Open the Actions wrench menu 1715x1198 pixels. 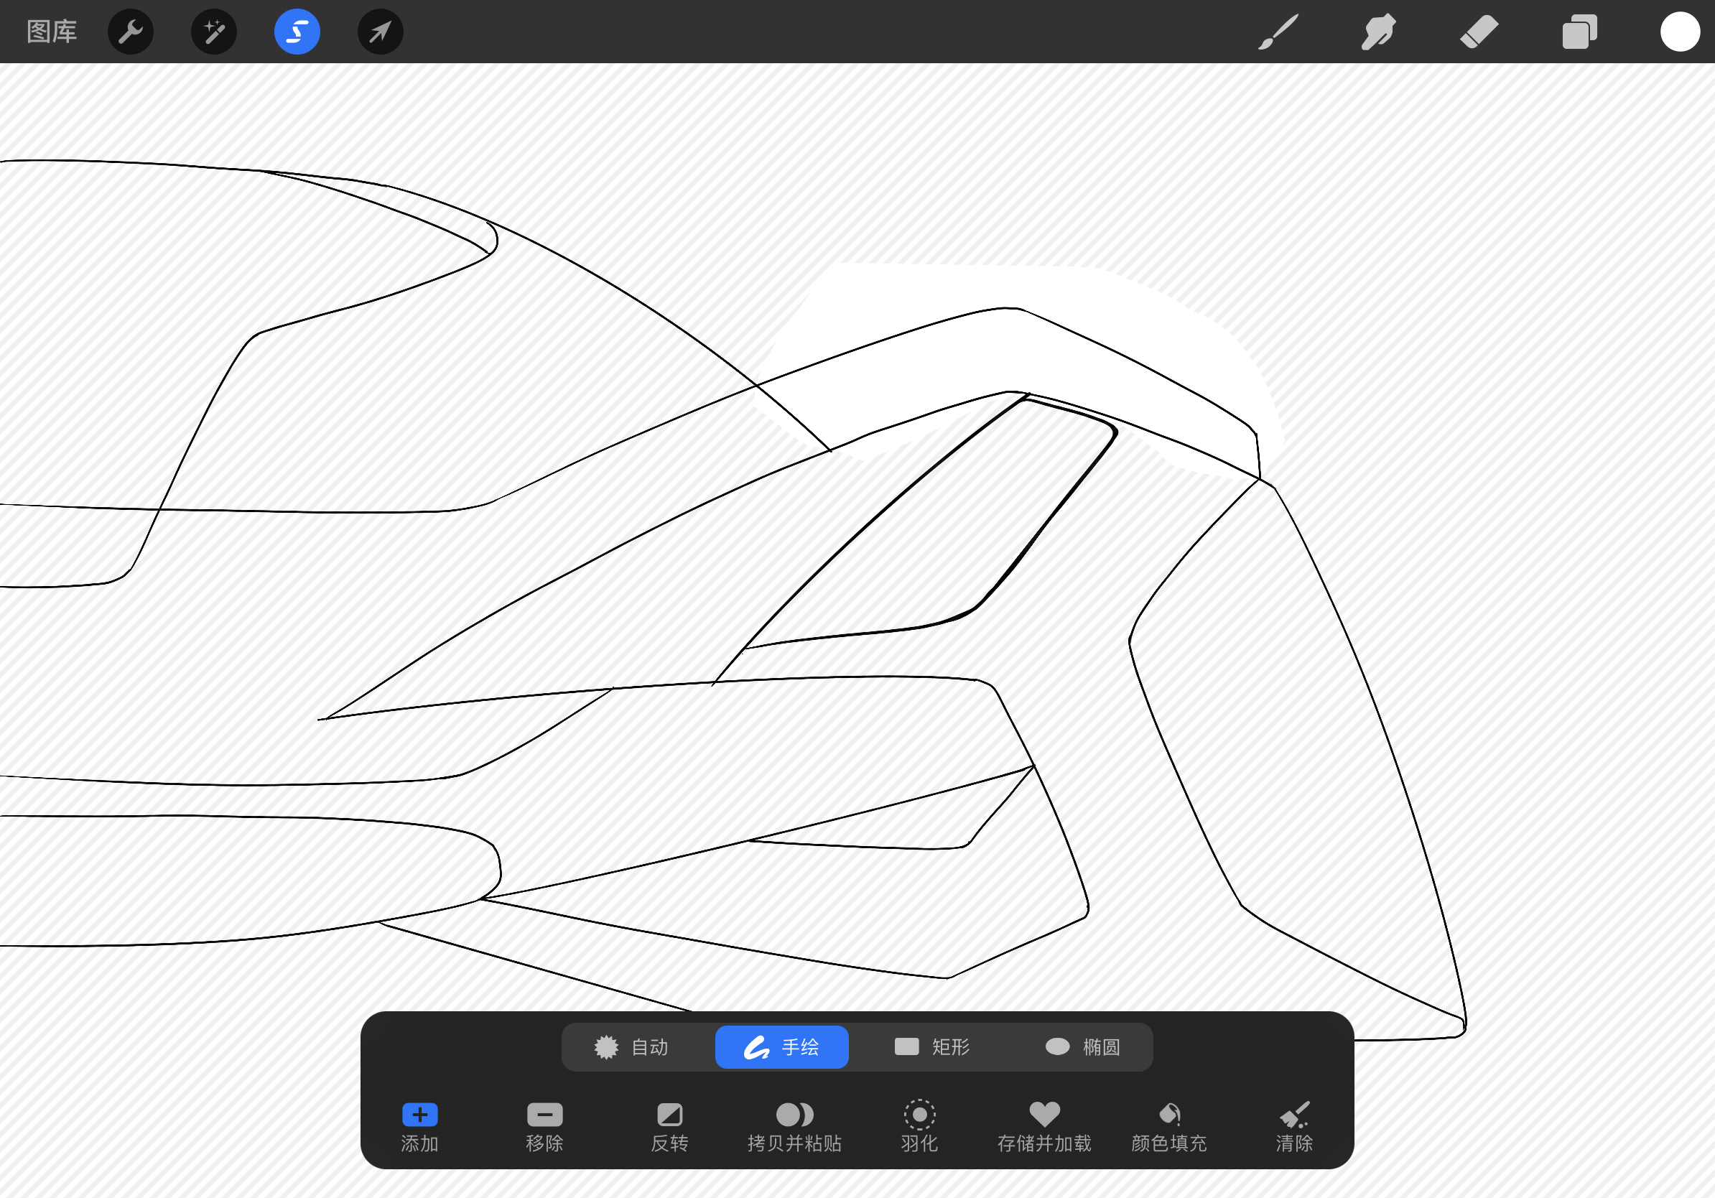click(x=130, y=32)
